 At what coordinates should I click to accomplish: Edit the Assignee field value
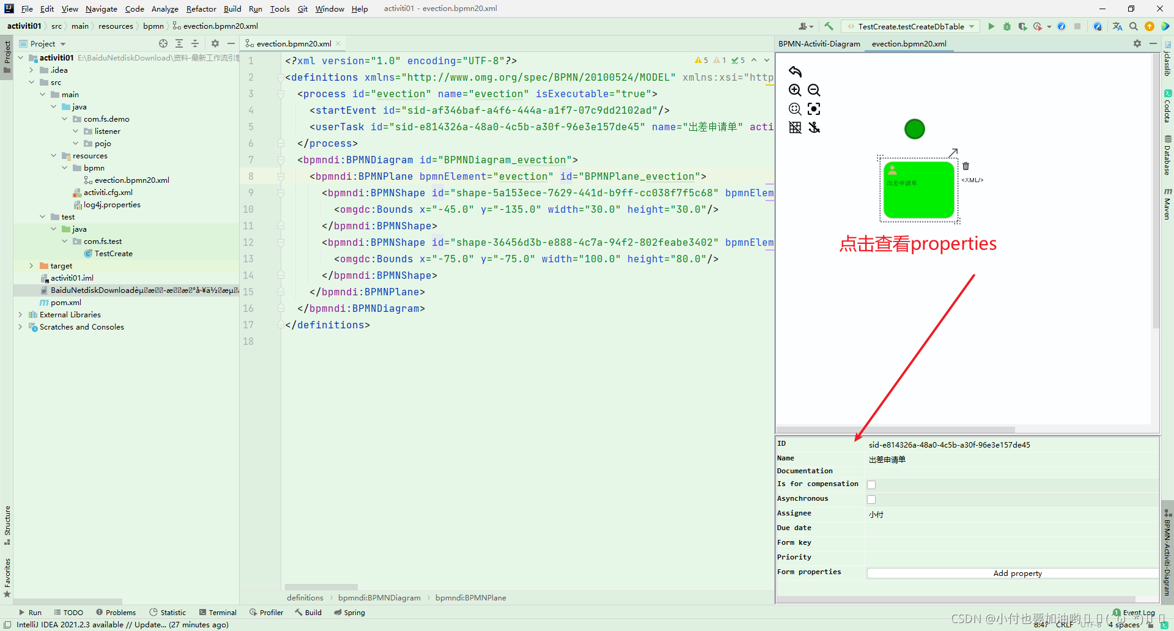point(1012,514)
